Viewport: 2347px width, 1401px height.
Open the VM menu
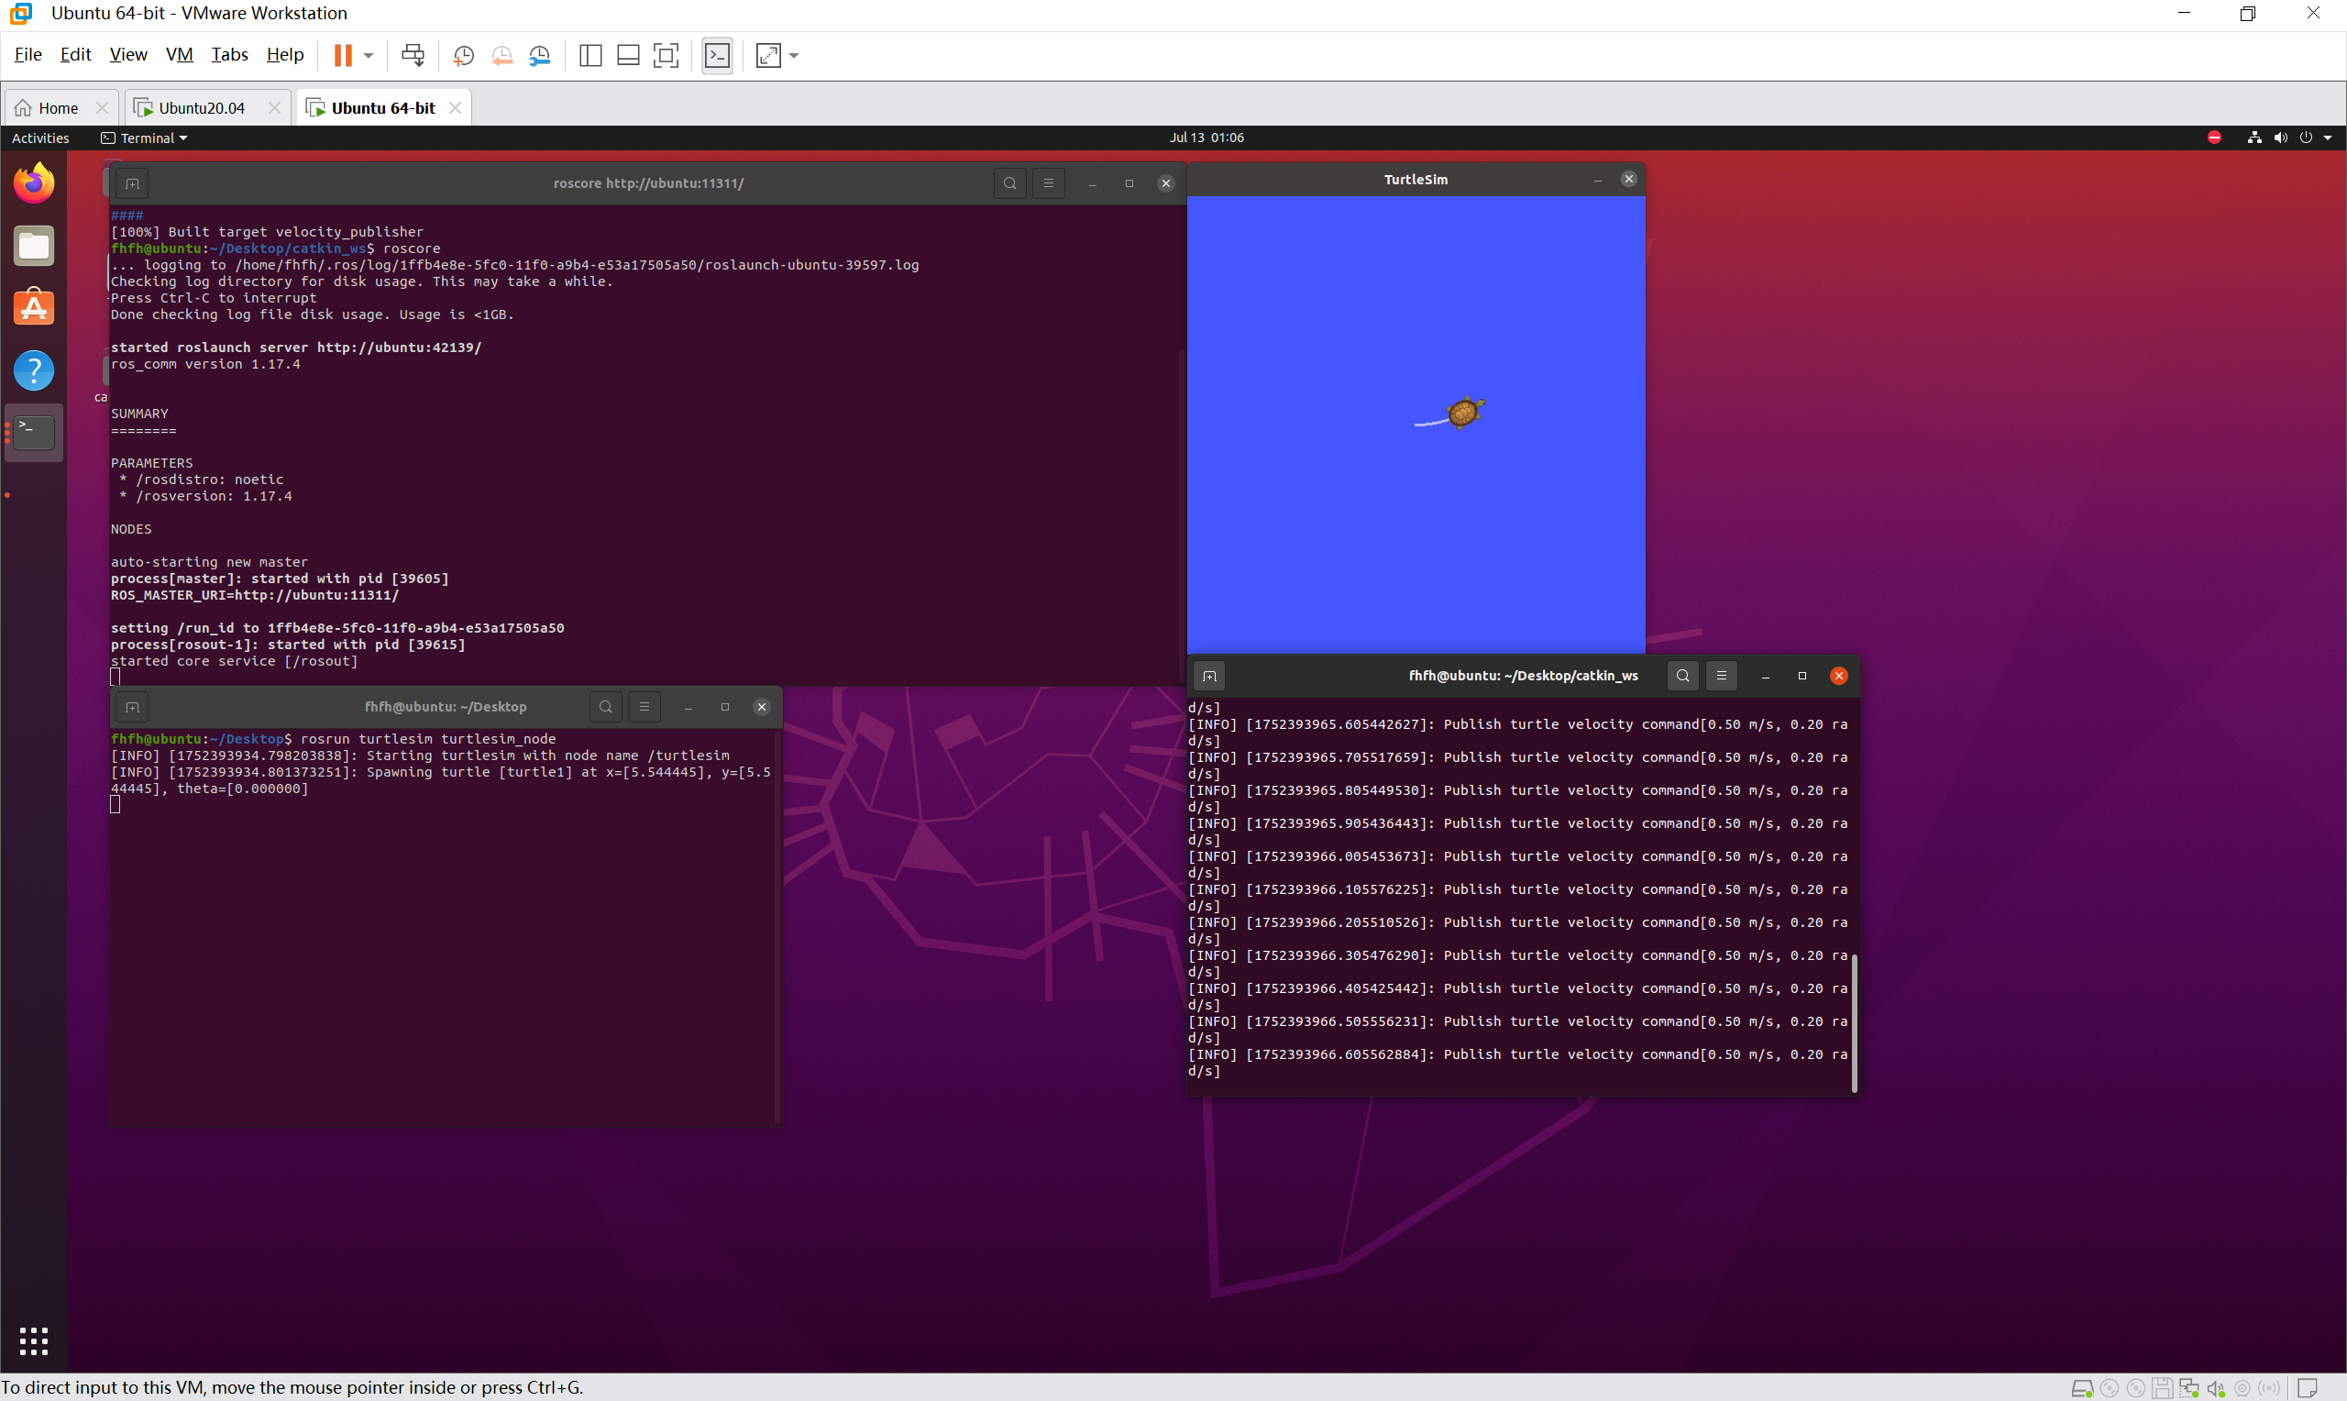[180, 55]
